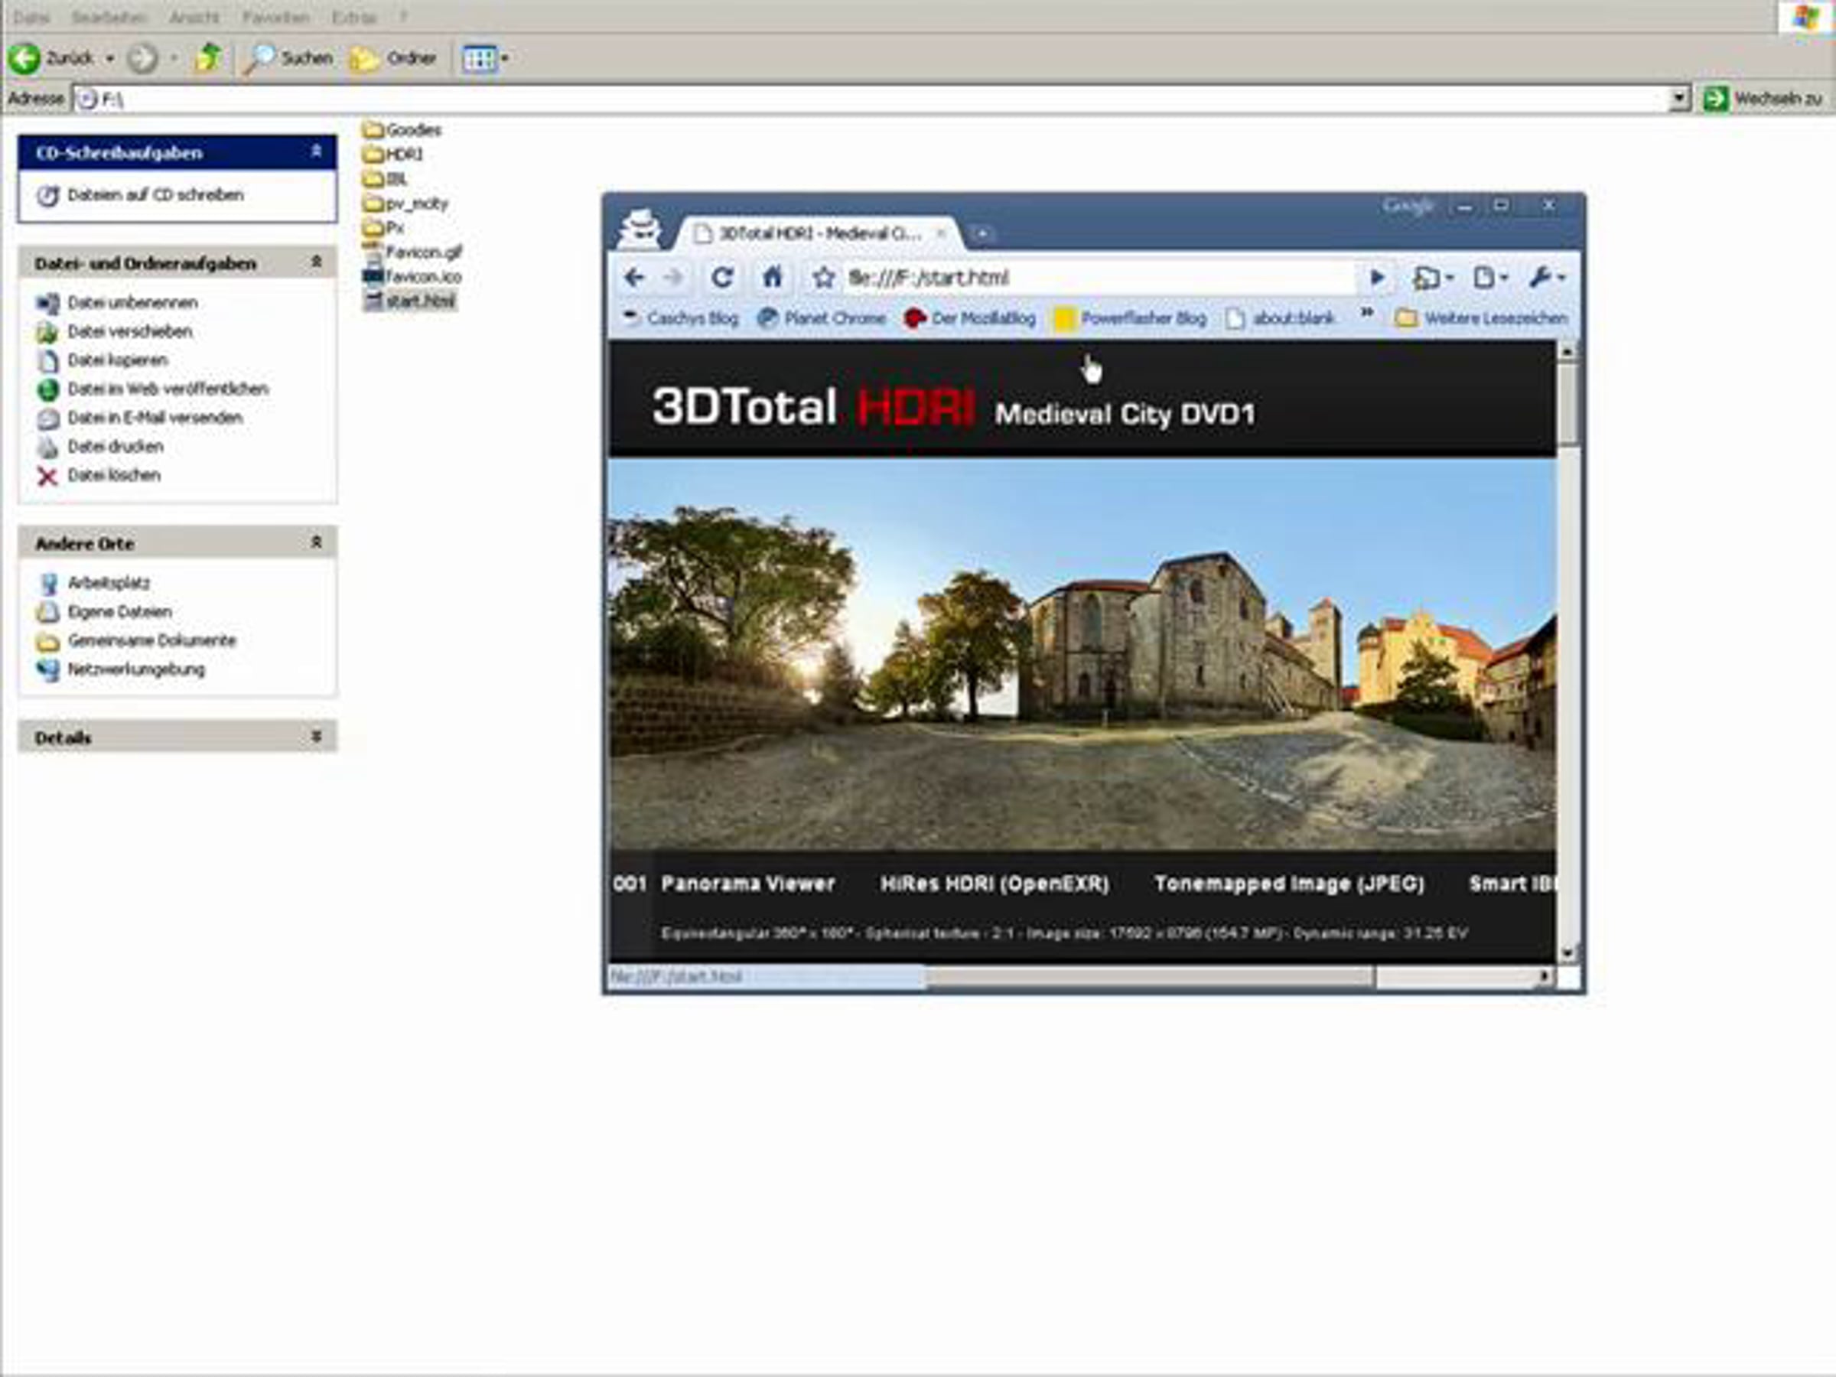Open the address bar dropdown arrow
Viewport: 1836px width, 1377px height.
(x=1678, y=98)
